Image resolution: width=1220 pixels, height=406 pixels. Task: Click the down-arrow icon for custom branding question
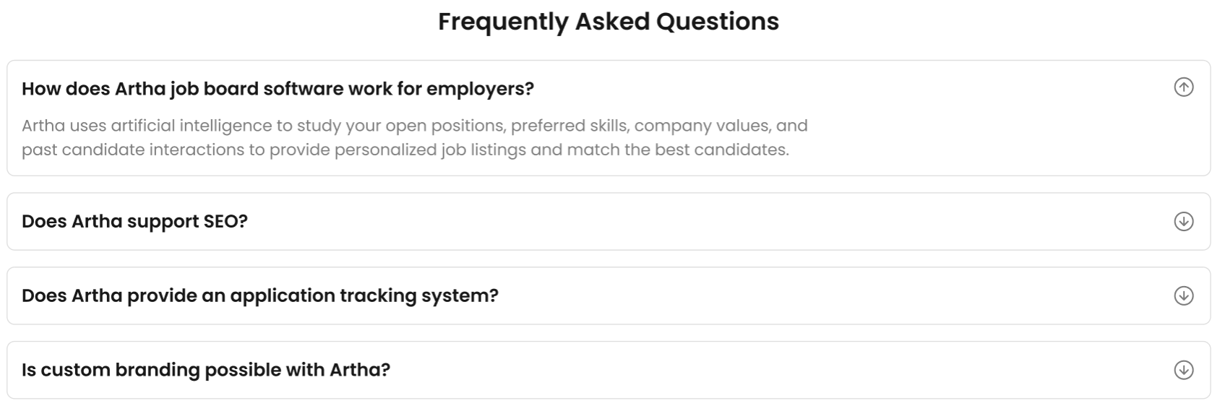coord(1183,370)
